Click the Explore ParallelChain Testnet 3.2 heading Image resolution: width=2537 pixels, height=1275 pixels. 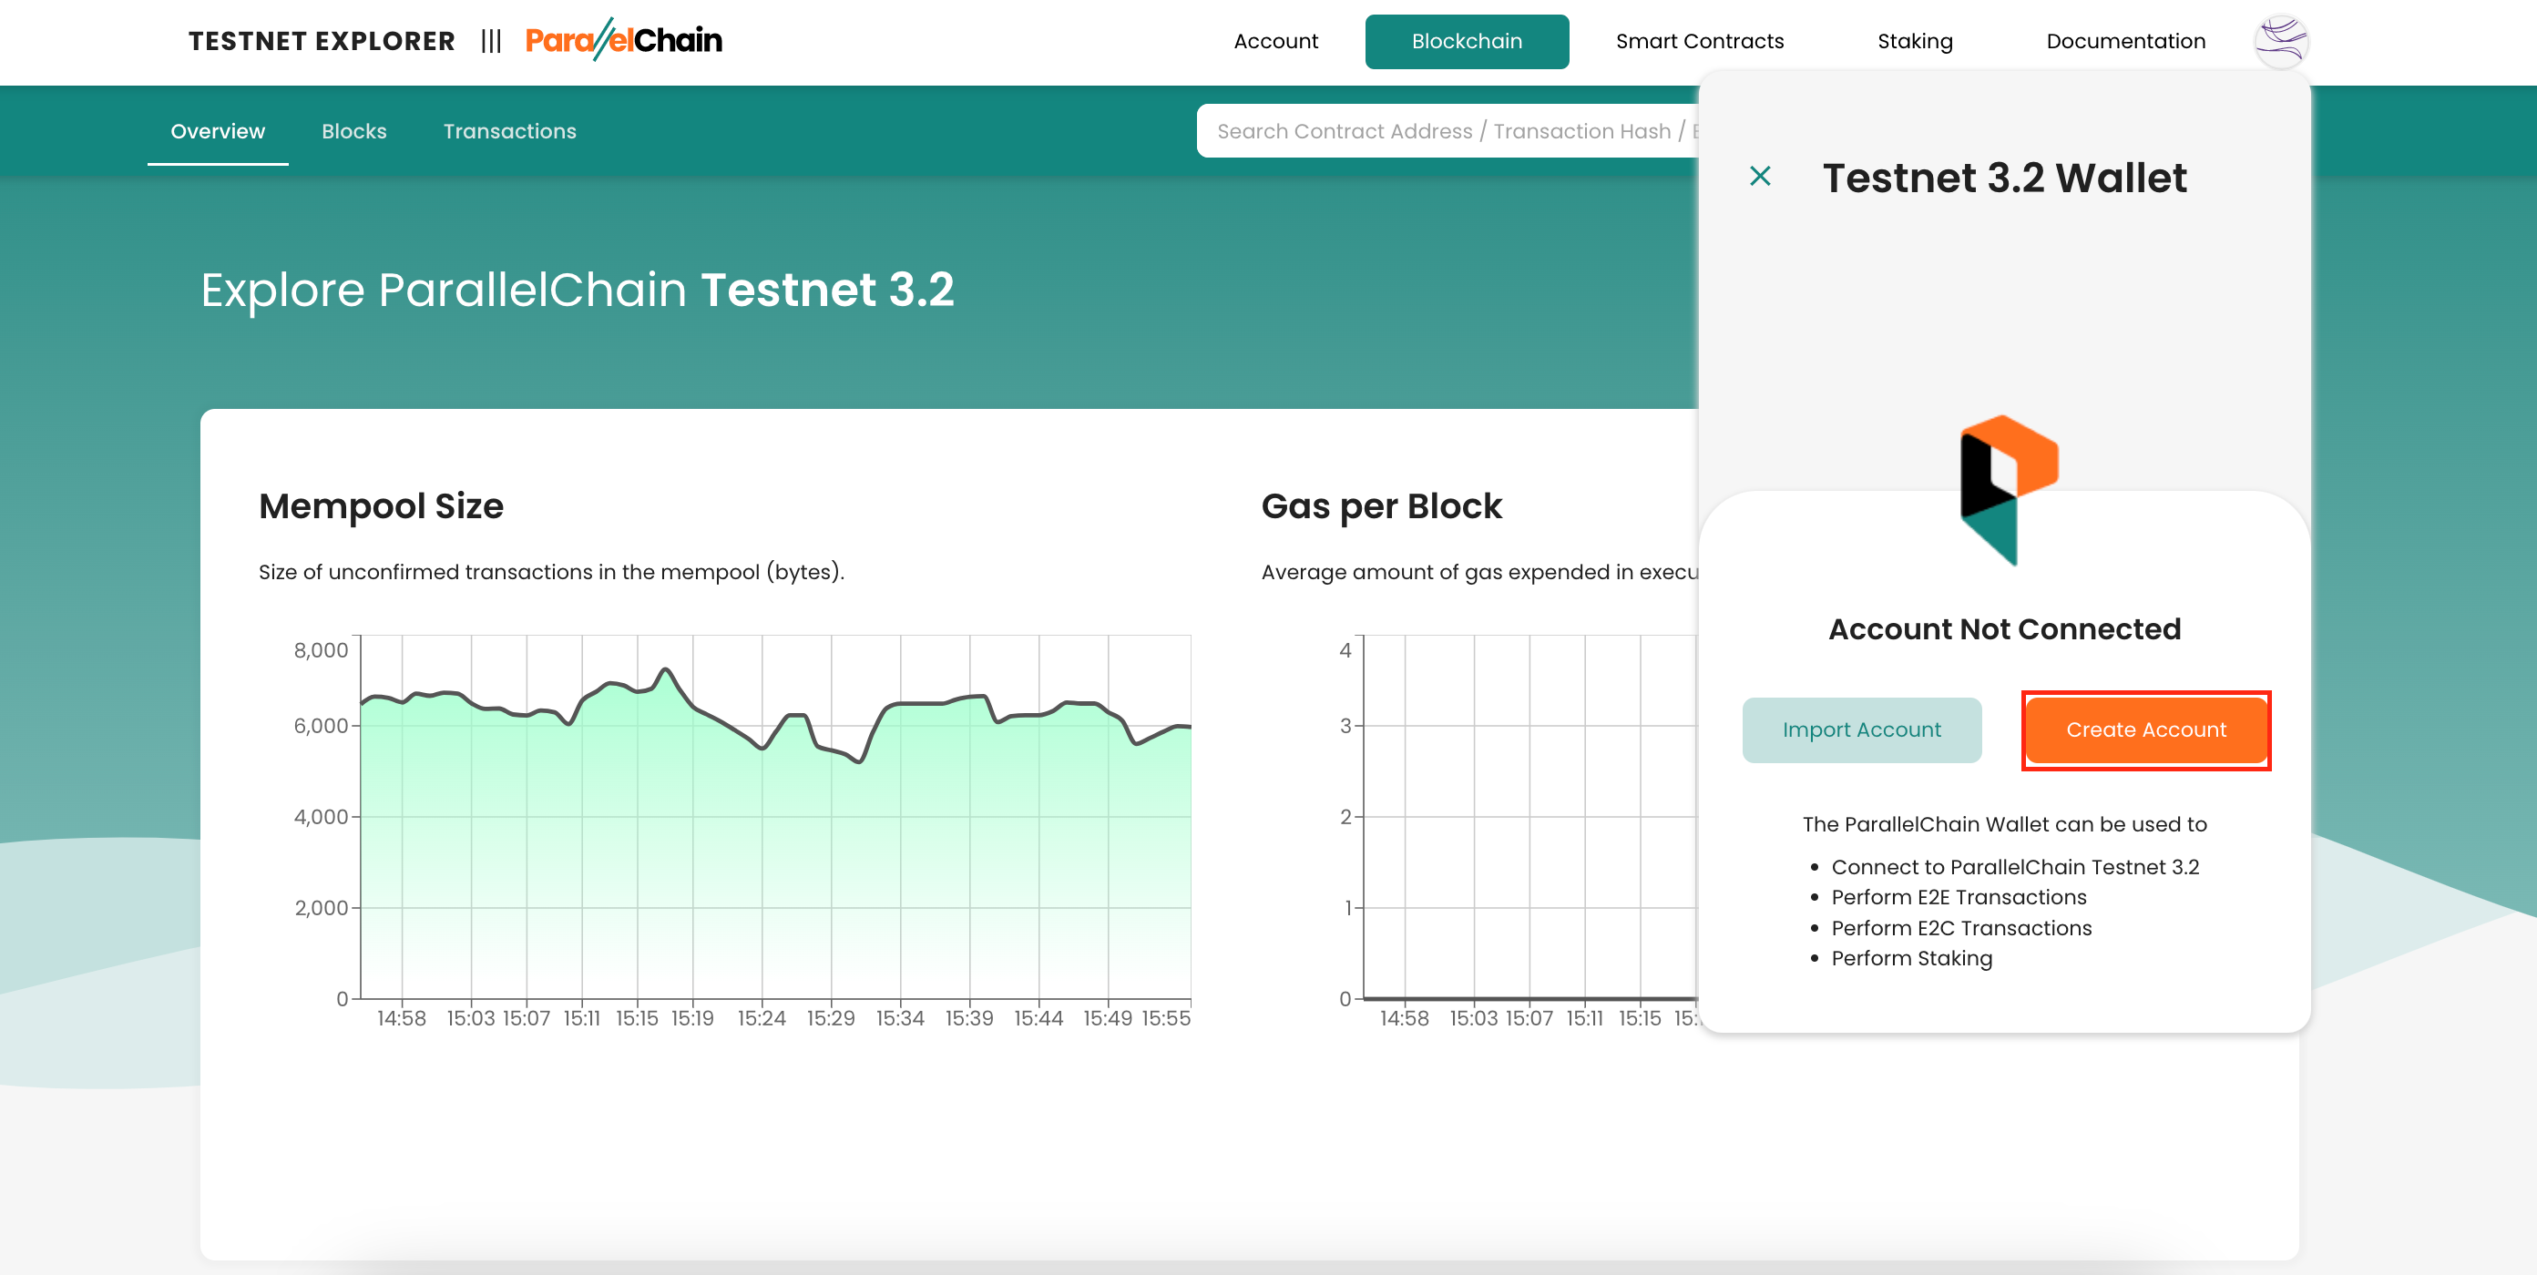[x=578, y=290]
